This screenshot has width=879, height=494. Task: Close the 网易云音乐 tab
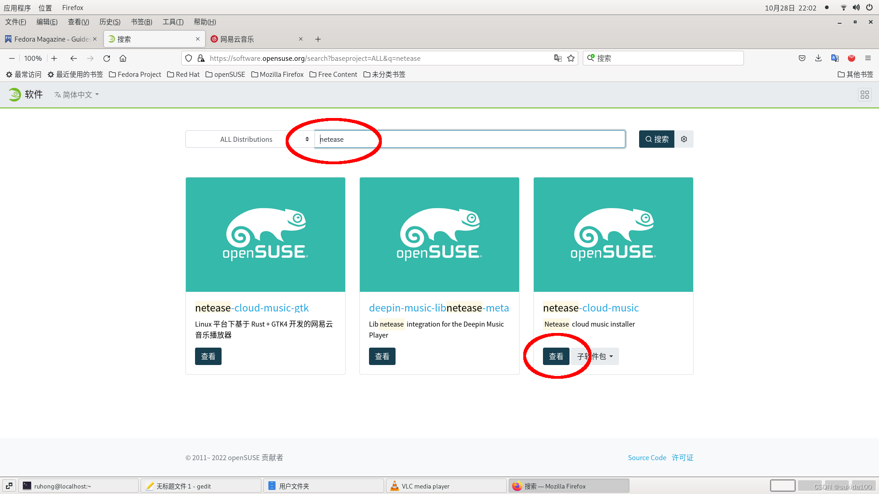tap(301, 39)
